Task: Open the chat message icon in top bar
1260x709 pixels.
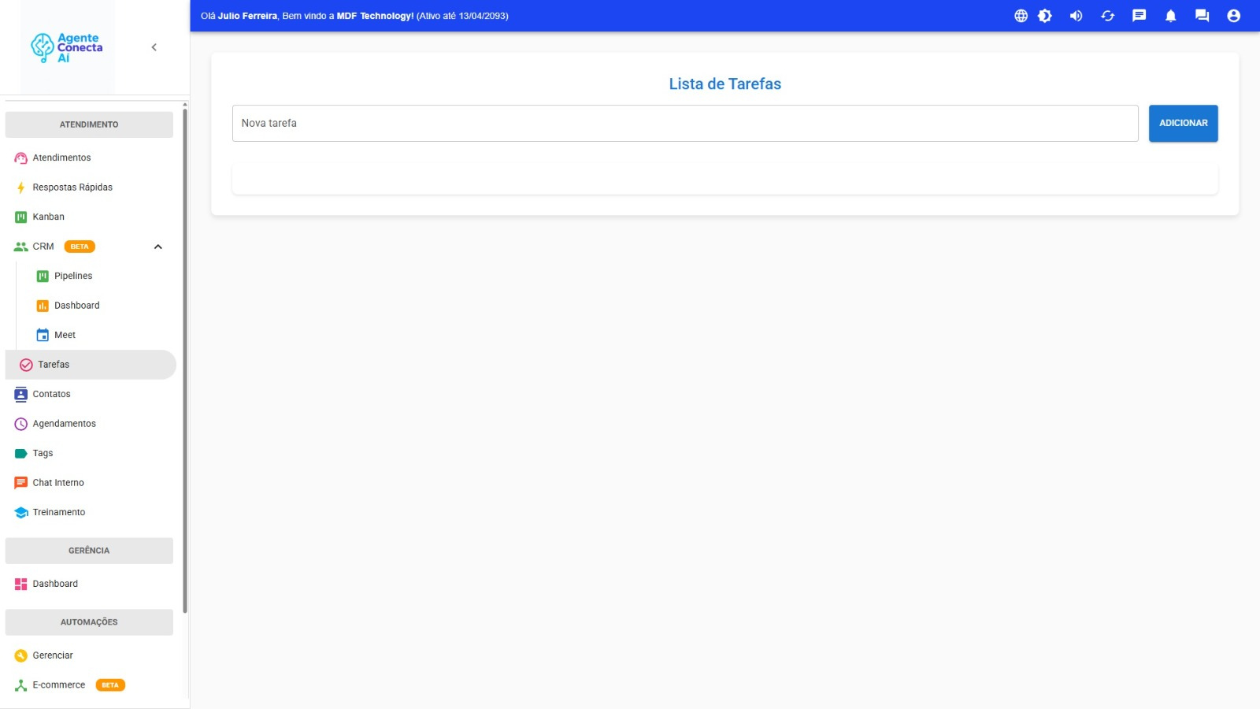Action: pyautogui.click(x=1139, y=16)
